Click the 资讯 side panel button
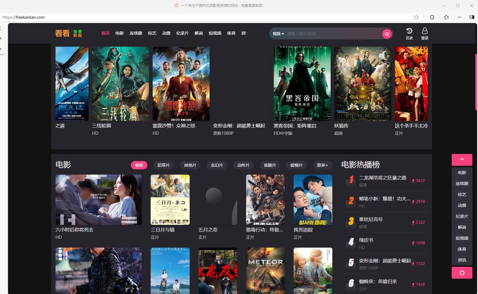The width and height of the screenshot is (478, 294). (462, 260)
